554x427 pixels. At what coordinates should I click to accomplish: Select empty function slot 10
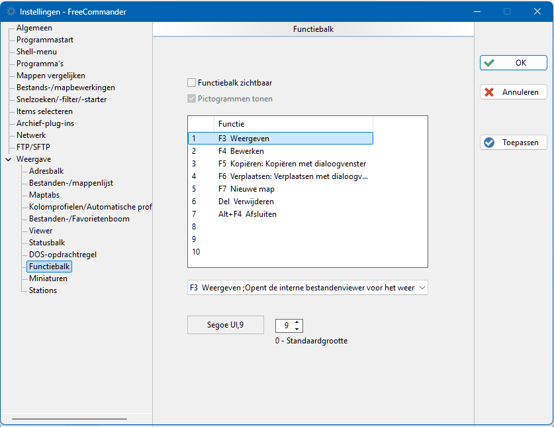pos(281,252)
